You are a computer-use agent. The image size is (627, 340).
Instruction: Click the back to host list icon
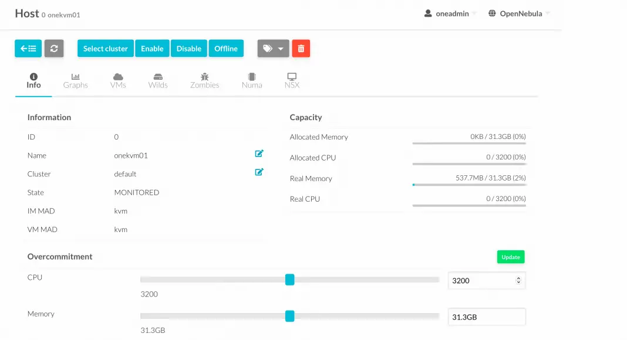[28, 49]
